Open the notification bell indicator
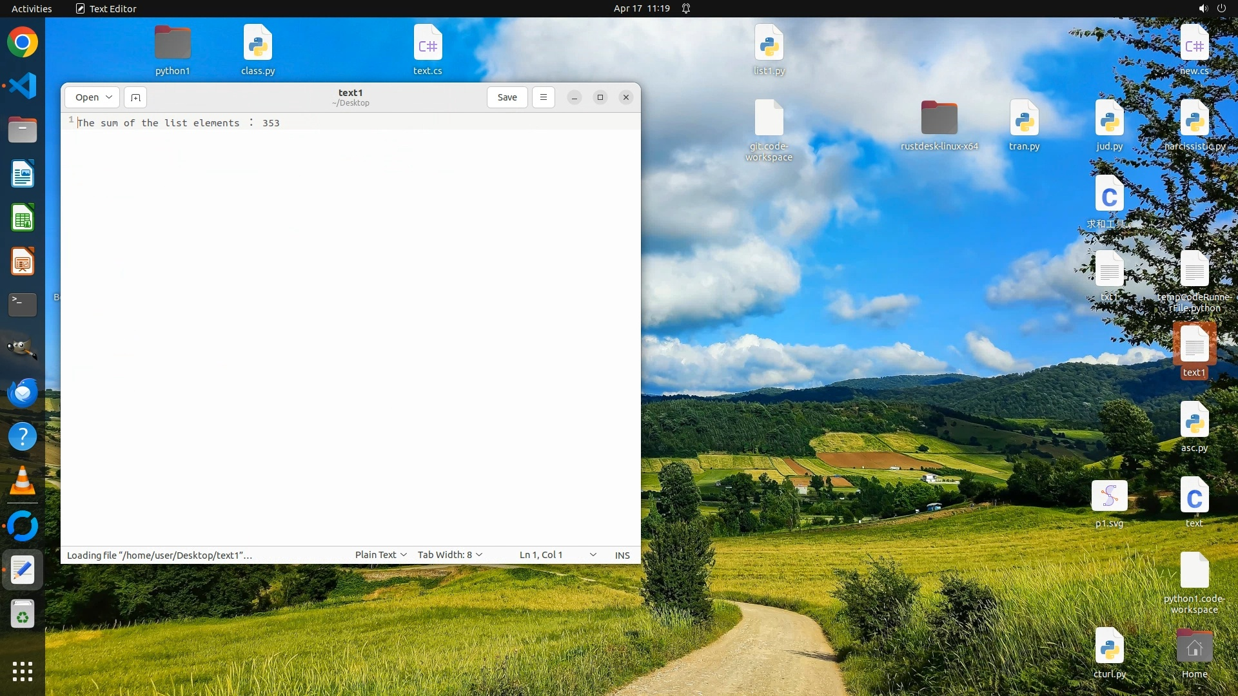The image size is (1238, 696). pos(686,8)
